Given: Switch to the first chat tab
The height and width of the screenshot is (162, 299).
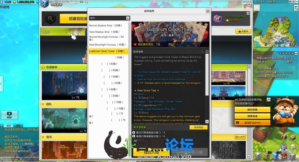Looking at the screenshot, I should (x=9, y=125).
